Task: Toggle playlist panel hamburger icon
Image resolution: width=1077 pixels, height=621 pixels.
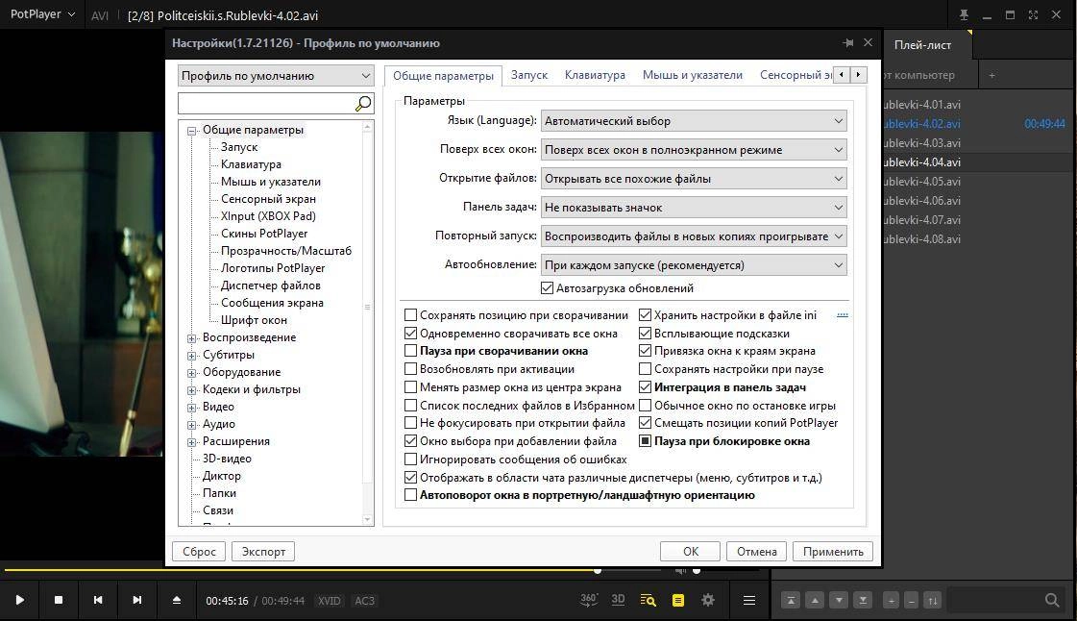Action: click(x=749, y=601)
